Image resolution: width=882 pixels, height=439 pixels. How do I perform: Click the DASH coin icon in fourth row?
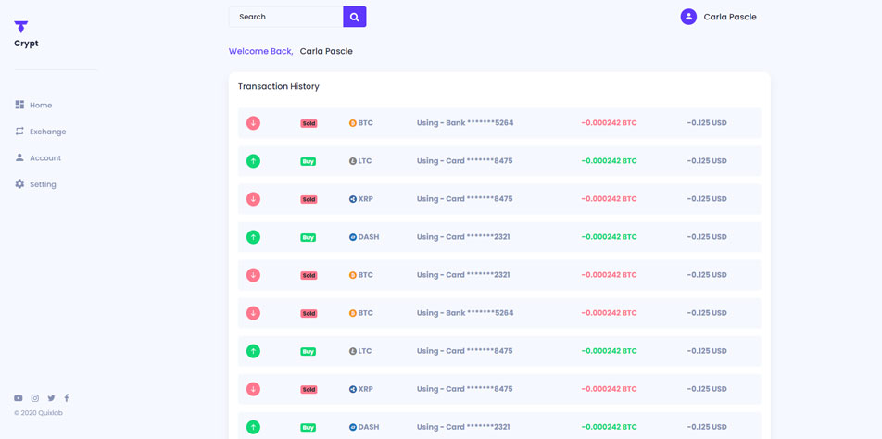(x=352, y=237)
